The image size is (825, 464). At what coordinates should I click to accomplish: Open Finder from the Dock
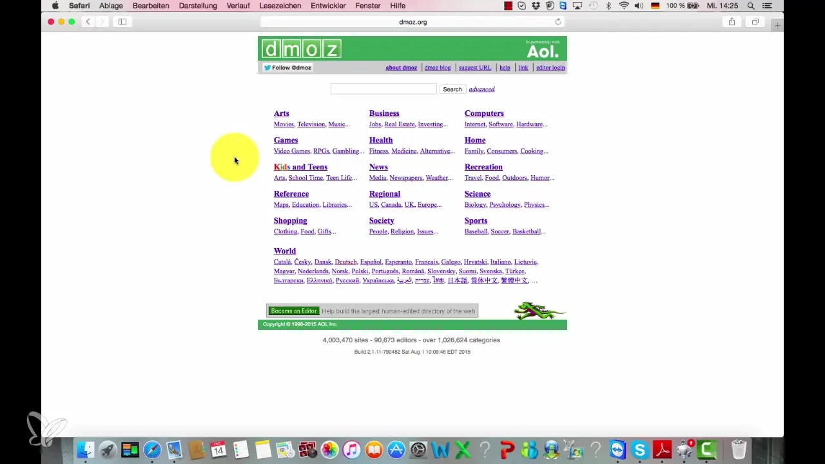tap(85, 449)
